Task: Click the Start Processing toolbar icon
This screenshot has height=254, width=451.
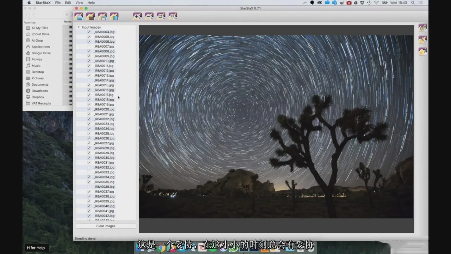Action: pyautogui.click(x=114, y=16)
